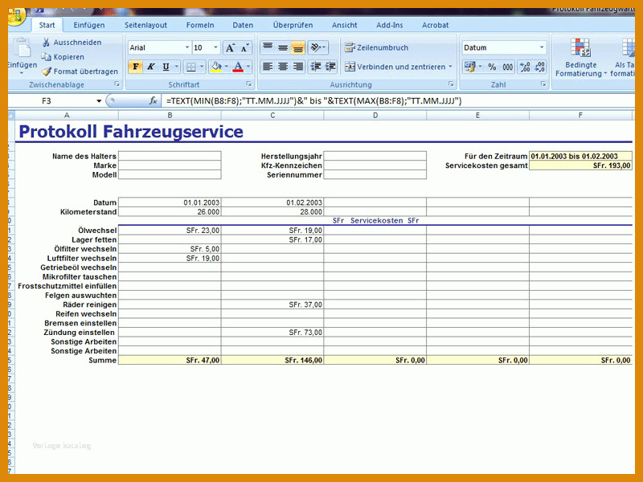Screen dimensions: 643x482
Task: Add a decimal place
Action: coord(525,67)
